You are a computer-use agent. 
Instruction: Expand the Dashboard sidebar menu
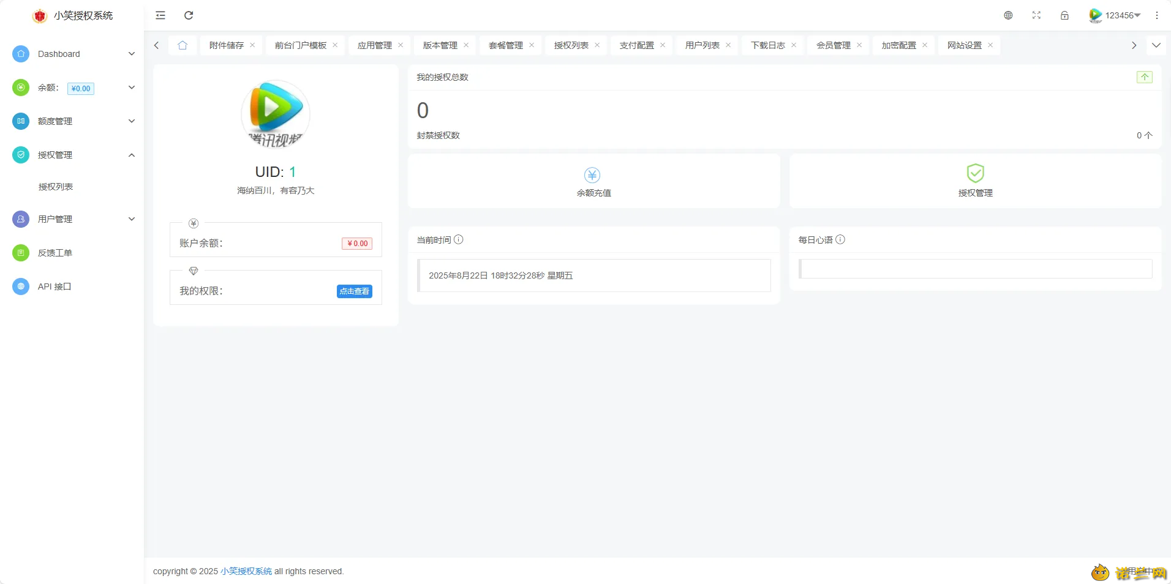[x=72, y=54]
